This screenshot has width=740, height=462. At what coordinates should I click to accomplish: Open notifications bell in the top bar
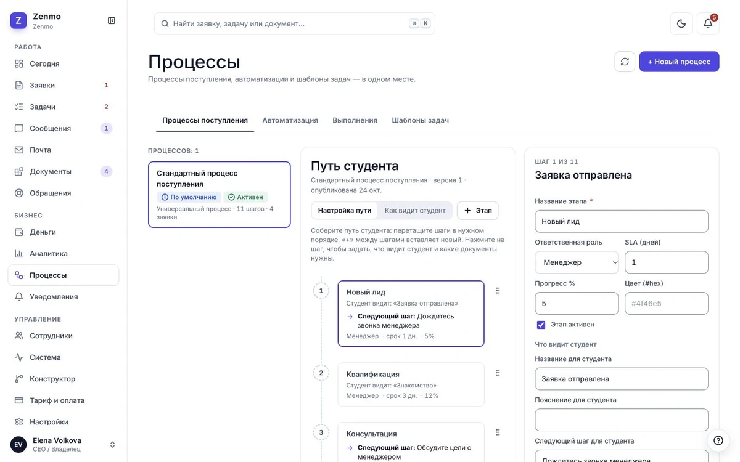coord(708,24)
